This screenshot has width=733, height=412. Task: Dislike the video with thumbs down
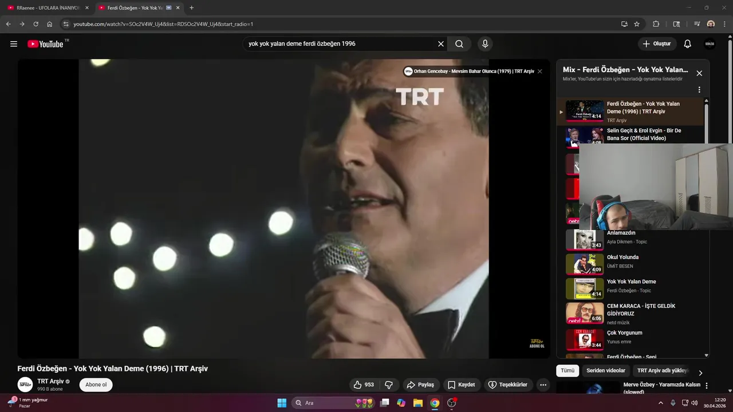point(389,385)
